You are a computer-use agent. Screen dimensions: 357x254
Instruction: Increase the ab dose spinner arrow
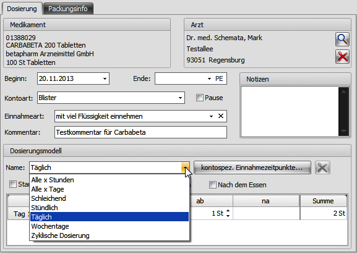tap(228, 211)
